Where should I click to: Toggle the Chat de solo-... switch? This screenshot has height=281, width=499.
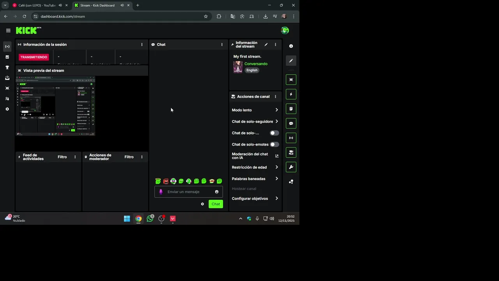pyautogui.click(x=274, y=133)
